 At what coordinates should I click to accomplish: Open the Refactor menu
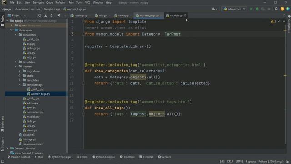click(x=60, y=3)
